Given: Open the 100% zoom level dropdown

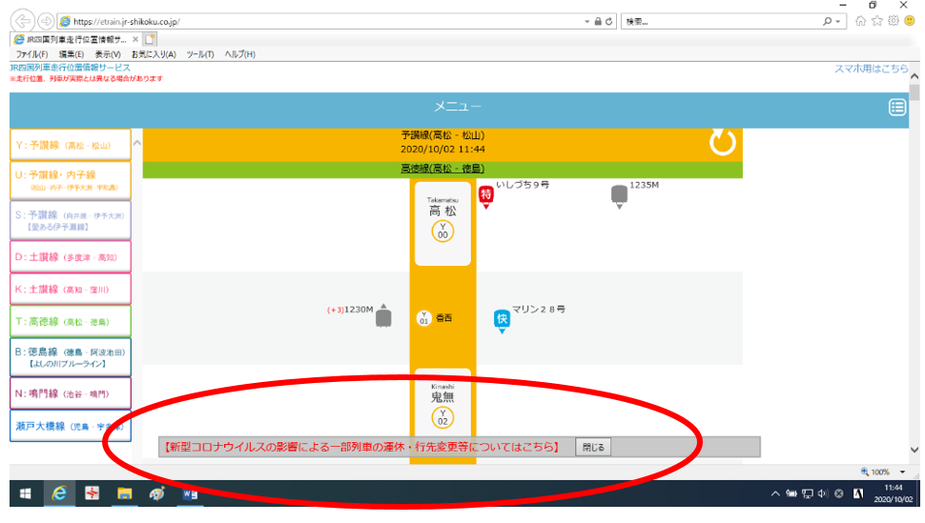Looking at the screenshot, I should click(x=902, y=472).
